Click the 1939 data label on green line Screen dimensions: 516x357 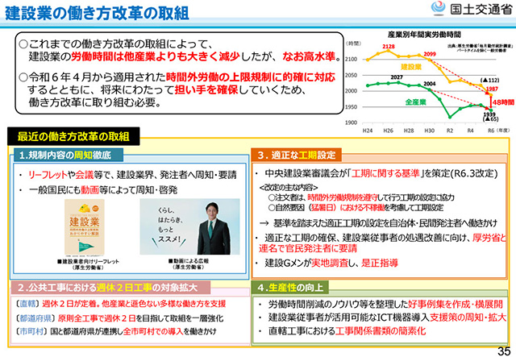(x=489, y=115)
